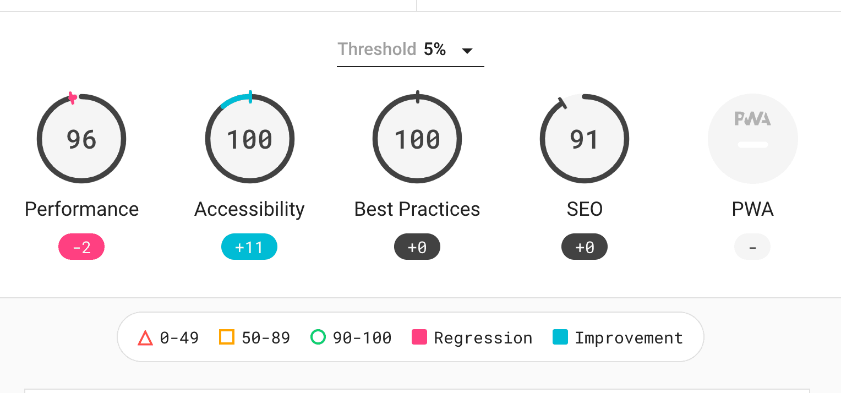This screenshot has height=393, width=841.
Task: Click the Accessibility score gauge showing 100
Action: [250, 139]
